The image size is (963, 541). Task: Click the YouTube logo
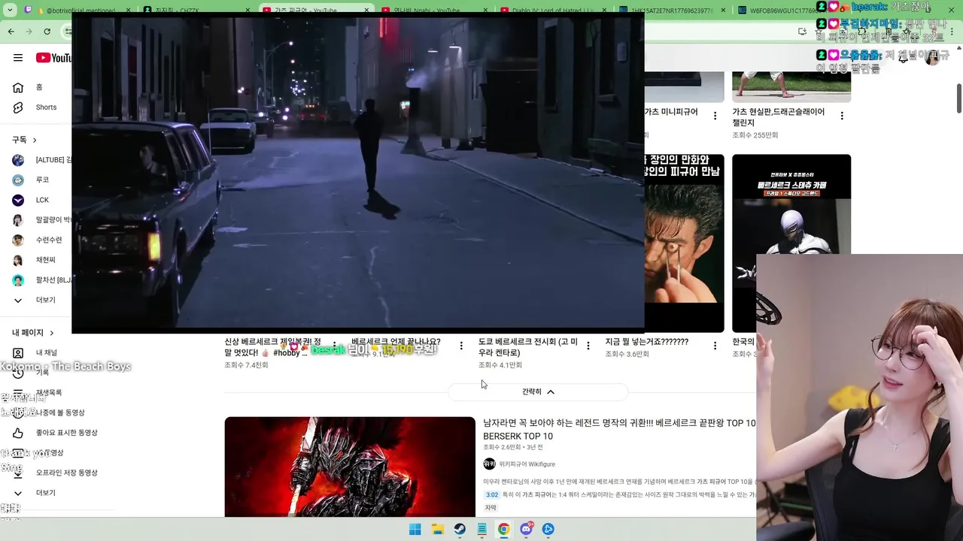[x=53, y=58]
